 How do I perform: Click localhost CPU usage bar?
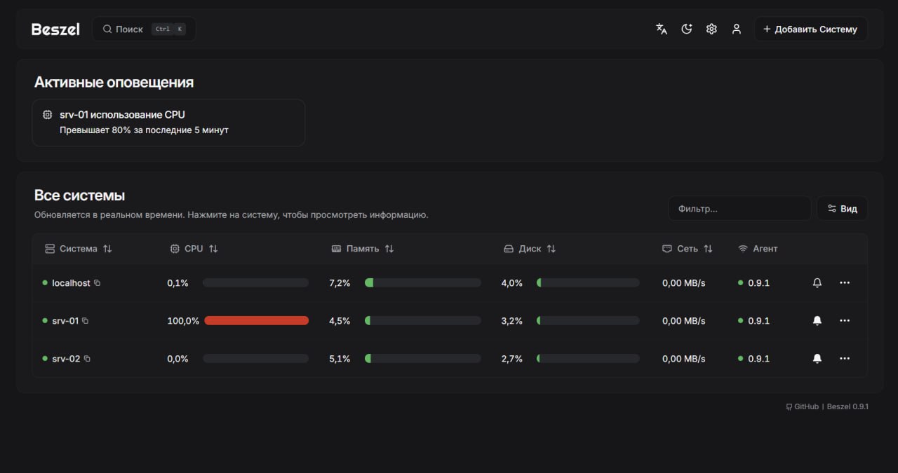pyautogui.click(x=255, y=283)
